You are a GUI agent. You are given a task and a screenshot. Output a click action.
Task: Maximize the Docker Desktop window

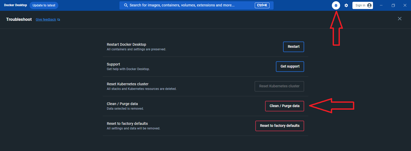393,5
